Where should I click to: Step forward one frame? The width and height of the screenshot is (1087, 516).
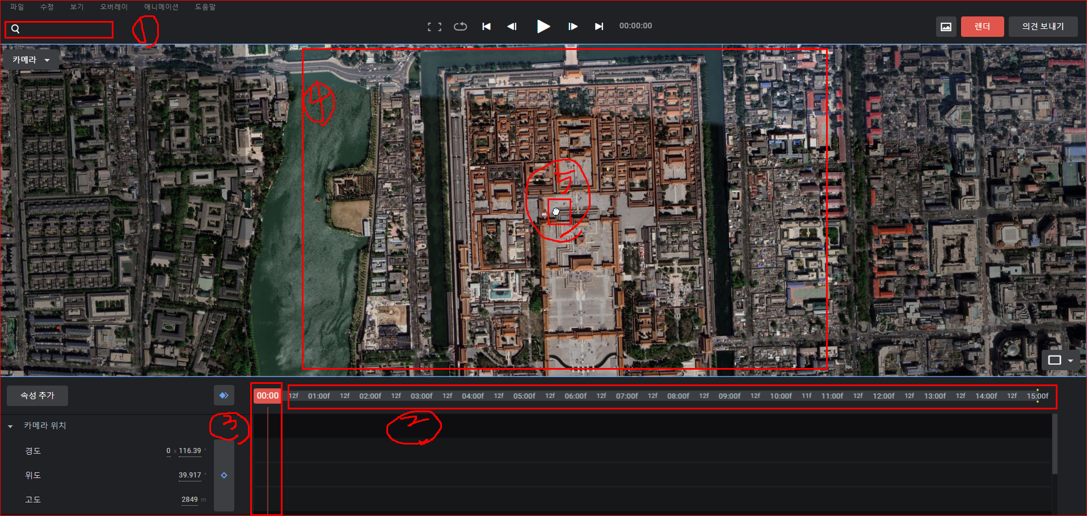pyautogui.click(x=572, y=26)
